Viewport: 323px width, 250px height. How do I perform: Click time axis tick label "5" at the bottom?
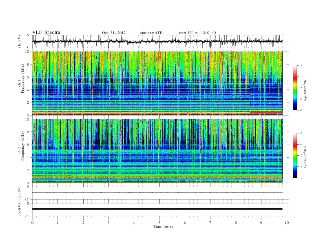click(x=159, y=223)
